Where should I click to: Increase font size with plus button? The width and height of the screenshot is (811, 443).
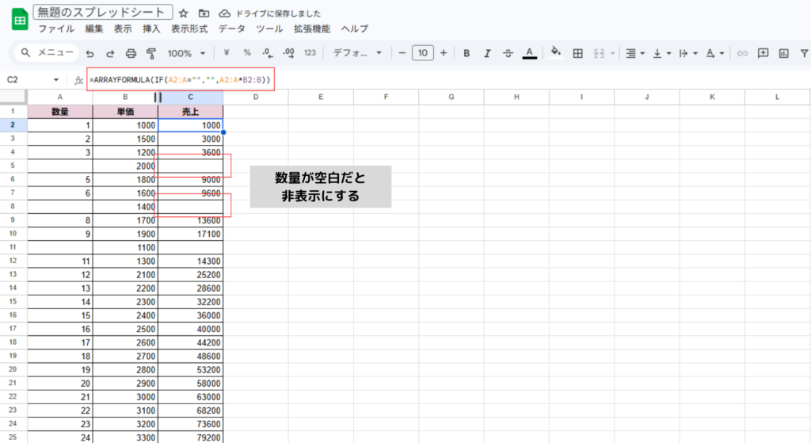[444, 53]
